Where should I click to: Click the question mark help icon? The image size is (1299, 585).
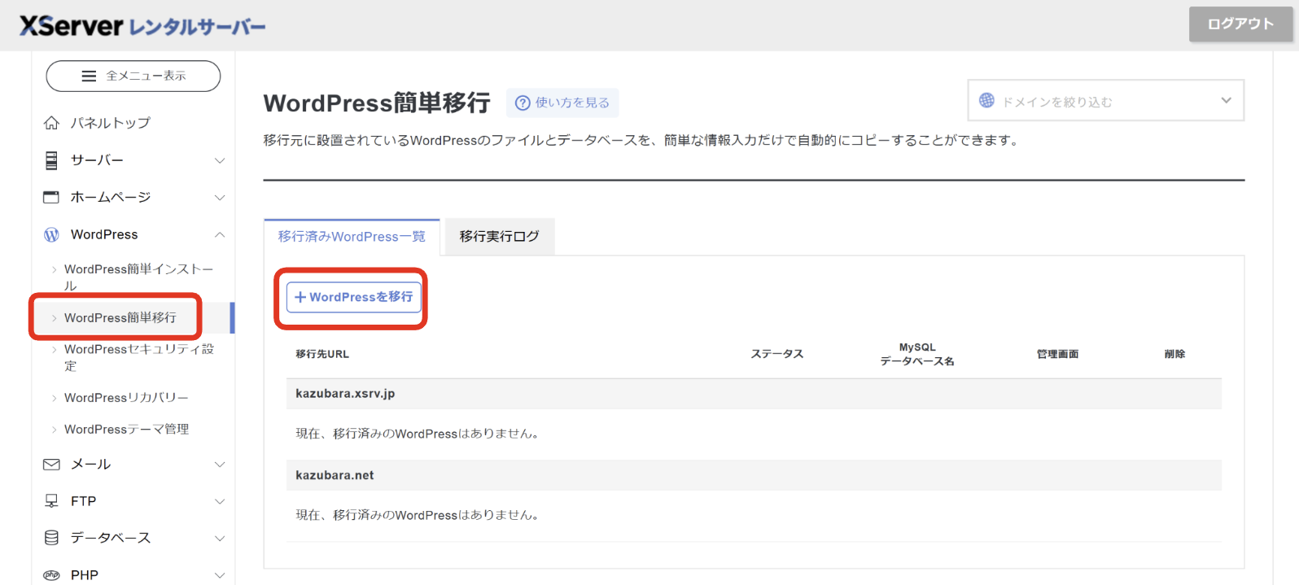(523, 103)
